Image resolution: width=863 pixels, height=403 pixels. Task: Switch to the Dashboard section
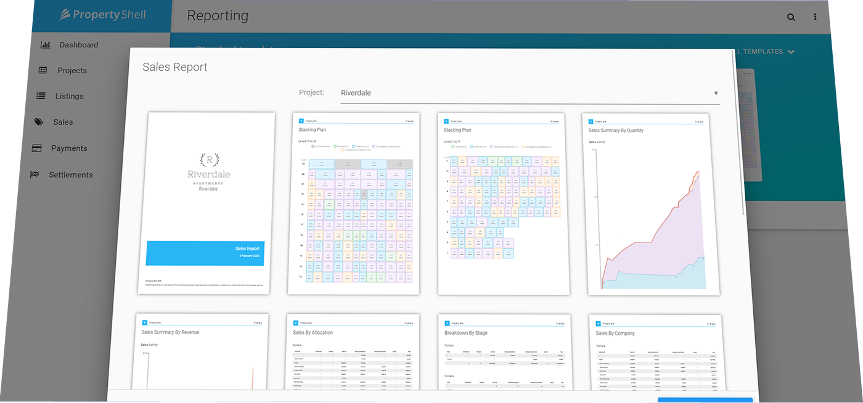click(78, 44)
